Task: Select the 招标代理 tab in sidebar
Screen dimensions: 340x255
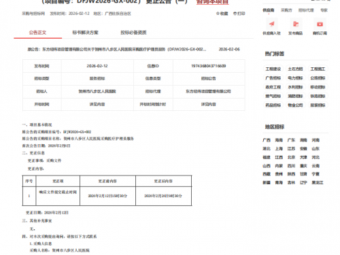Action: click(x=306, y=10)
